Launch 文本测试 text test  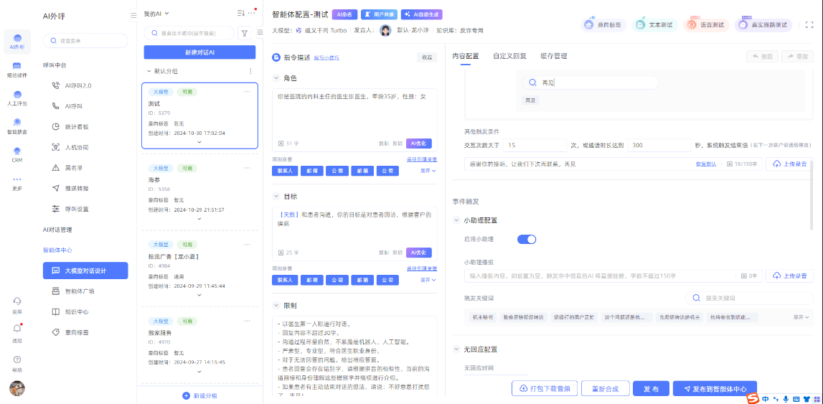click(x=654, y=25)
